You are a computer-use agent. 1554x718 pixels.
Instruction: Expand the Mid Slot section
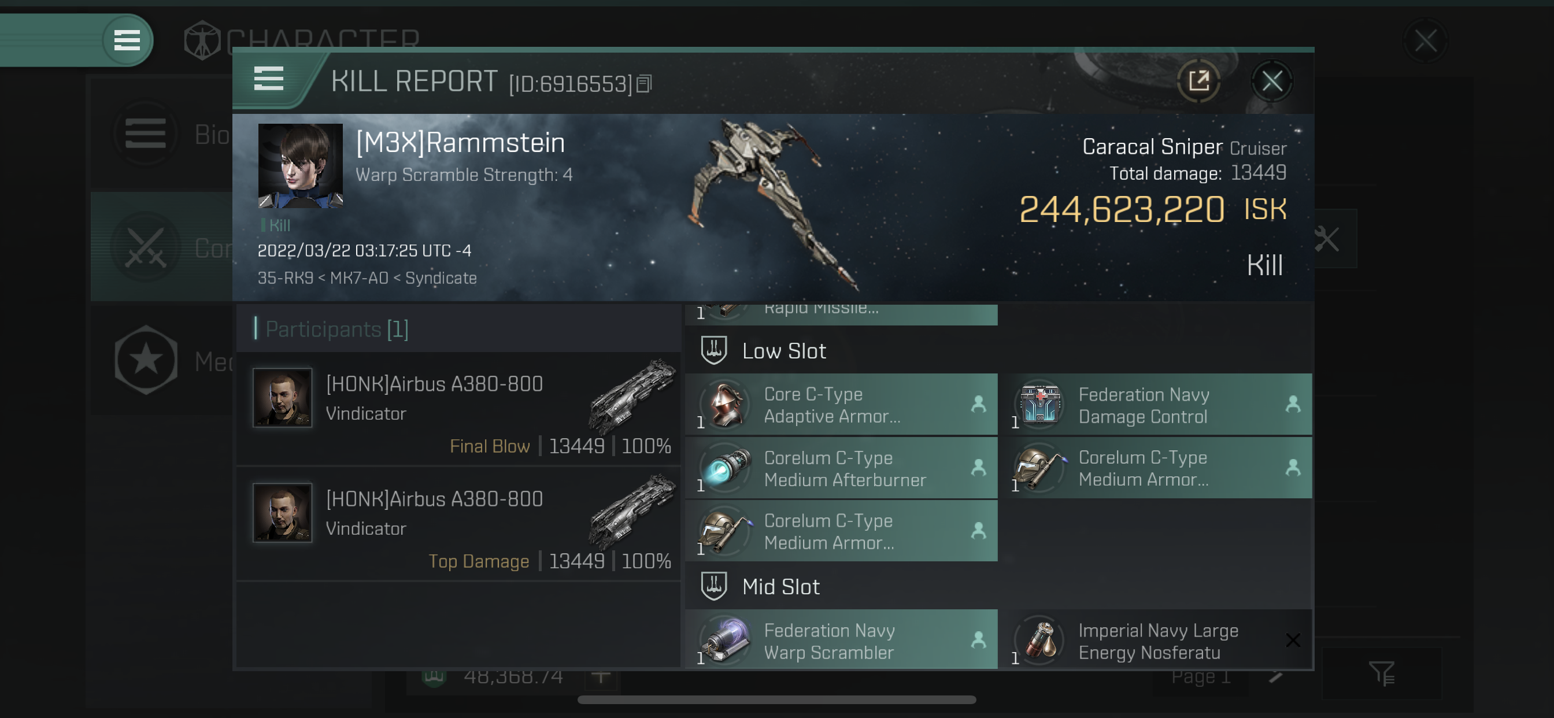point(781,586)
